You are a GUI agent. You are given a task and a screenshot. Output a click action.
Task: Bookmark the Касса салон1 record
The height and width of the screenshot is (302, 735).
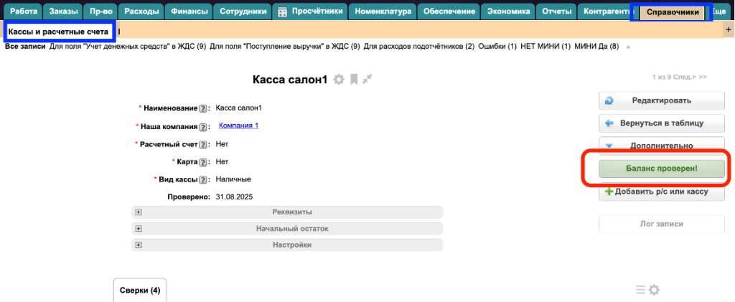(354, 80)
